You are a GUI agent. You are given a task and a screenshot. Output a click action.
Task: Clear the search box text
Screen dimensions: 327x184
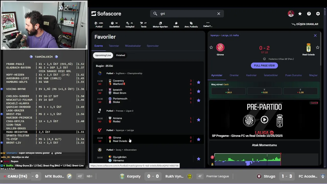tap(219, 14)
